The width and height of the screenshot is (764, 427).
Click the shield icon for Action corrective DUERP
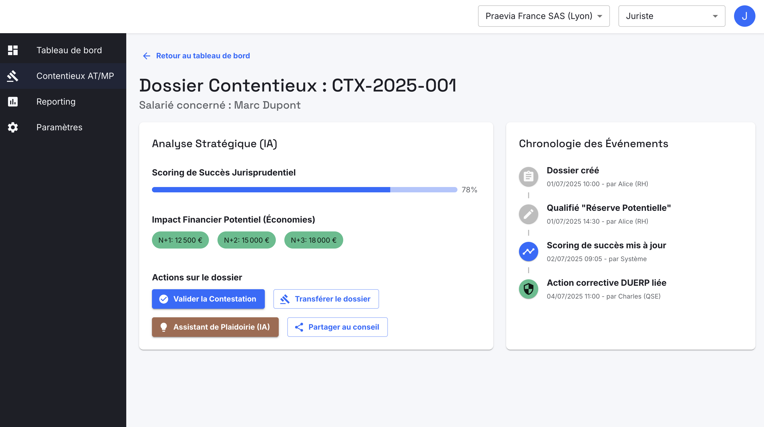[528, 289]
